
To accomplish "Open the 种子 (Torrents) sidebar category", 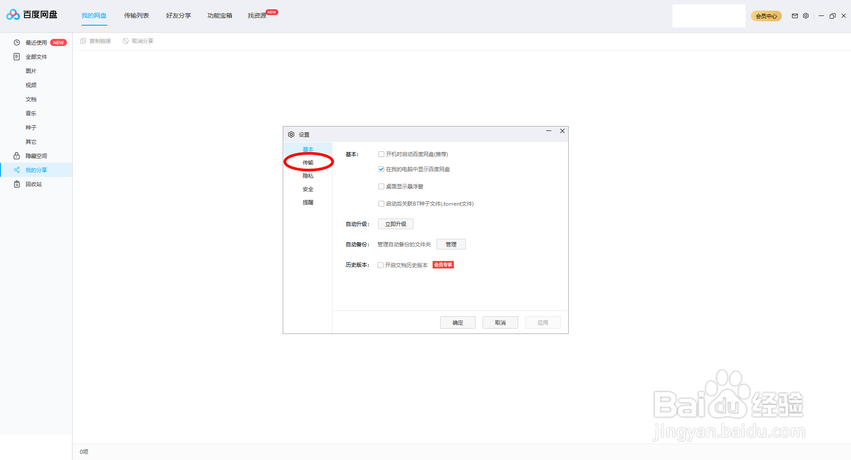I will coord(31,127).
